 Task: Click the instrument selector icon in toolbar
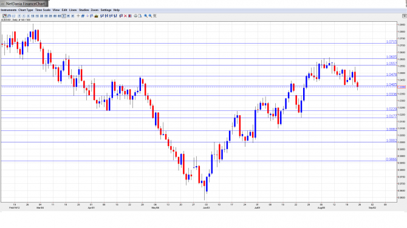coord(5,16)
